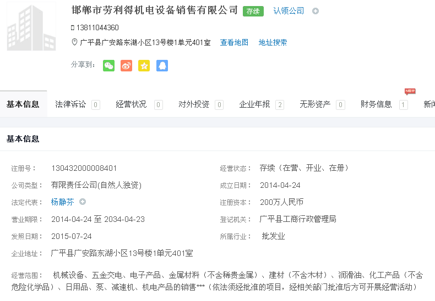Share to QQ via blue icon
The width and height of the screenshot is (435, 301).
pos(162,66)
